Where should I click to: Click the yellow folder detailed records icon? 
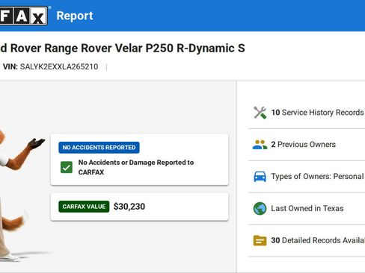click(260, 240)
